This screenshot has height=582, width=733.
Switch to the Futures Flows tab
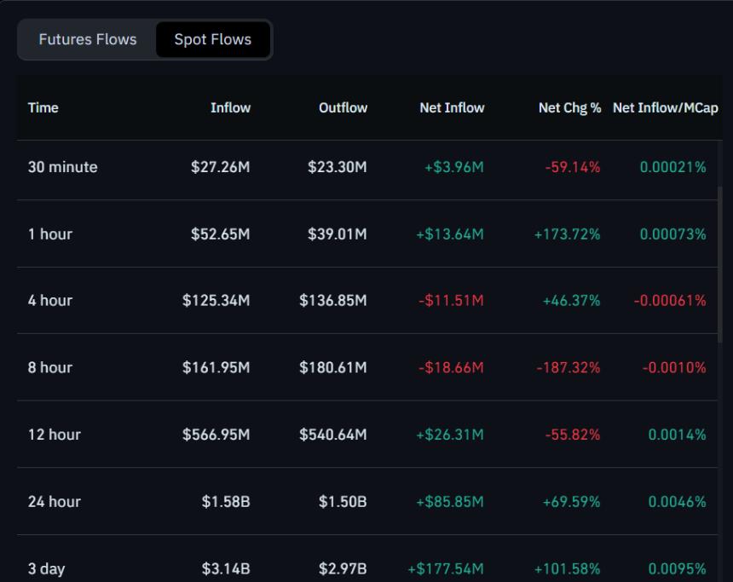(86, 39)
